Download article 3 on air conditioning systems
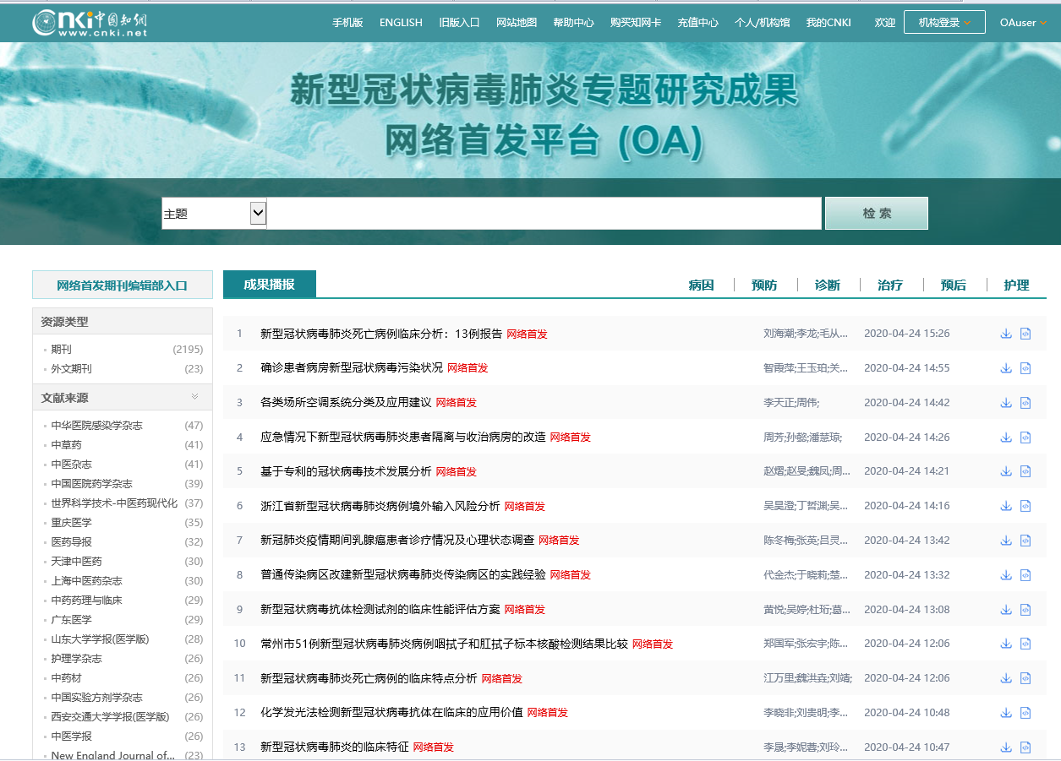This screenshot has height=761, width=1061. (1006, 403)
